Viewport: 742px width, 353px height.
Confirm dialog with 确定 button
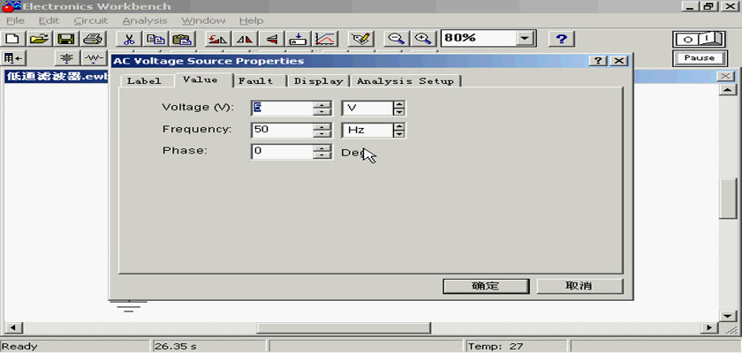pos(486,286)
